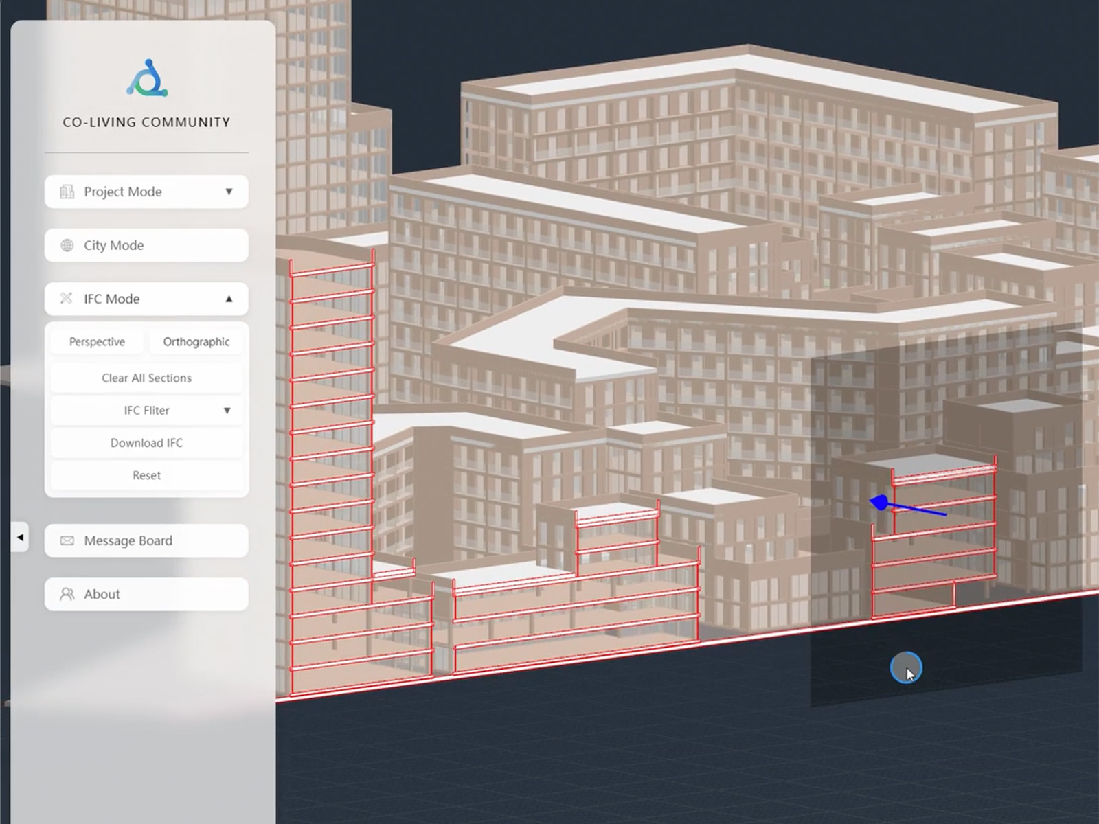The image size is (1099, 824).
Task: Click the blue section arrow gizmo
Action: click(x=907, y=507)
